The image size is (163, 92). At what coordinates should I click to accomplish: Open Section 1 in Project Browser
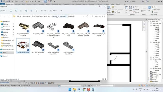[157, 70]
